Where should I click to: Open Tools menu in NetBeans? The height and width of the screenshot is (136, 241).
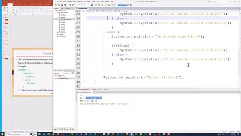(x=102, y=2)
